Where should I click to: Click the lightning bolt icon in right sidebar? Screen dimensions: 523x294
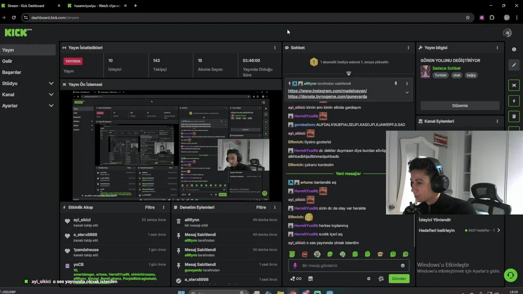[x=514, y=101]
